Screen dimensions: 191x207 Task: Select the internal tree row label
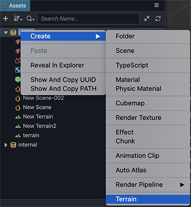click(28, 145)
